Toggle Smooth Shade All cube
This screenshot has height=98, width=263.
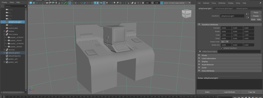tap(95, 3)
